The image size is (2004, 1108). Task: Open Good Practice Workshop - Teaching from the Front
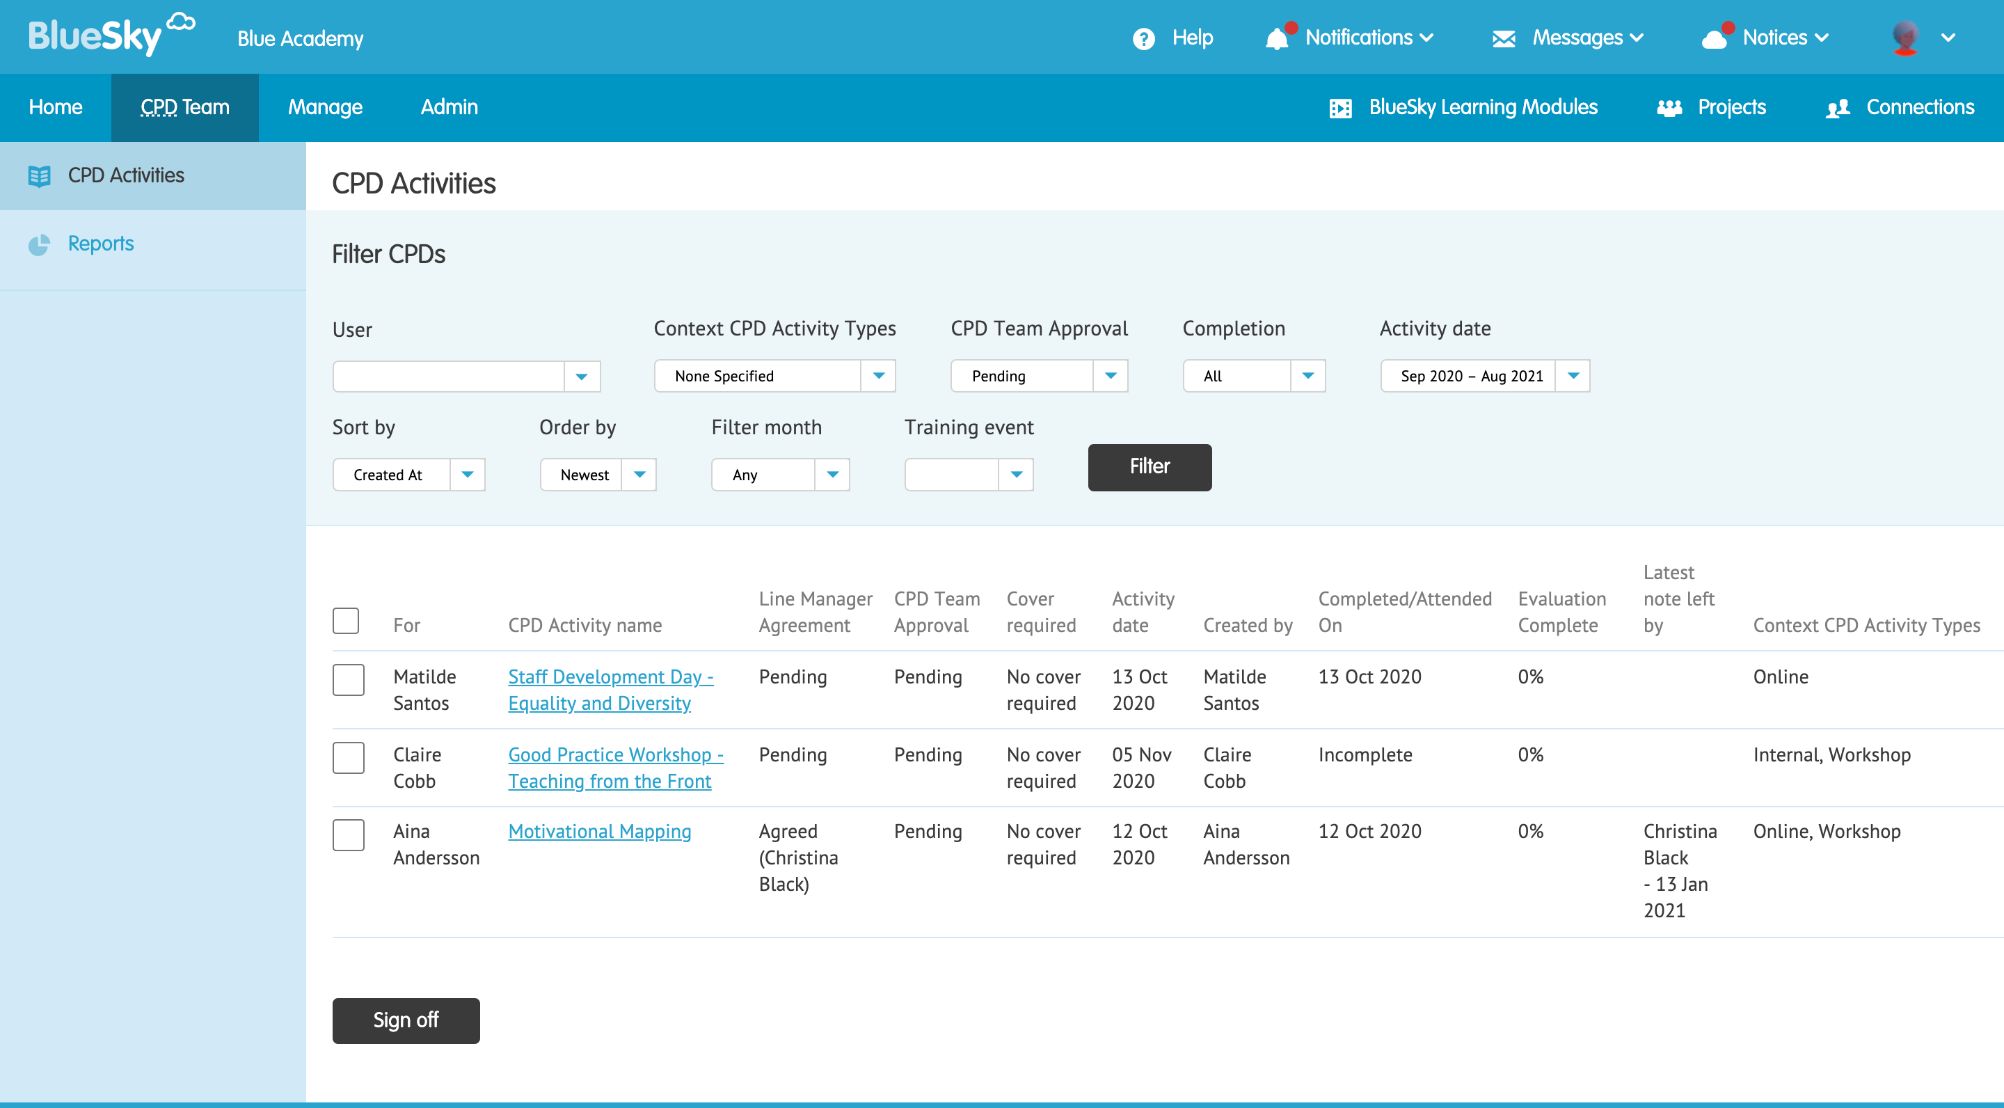(615, 767)
